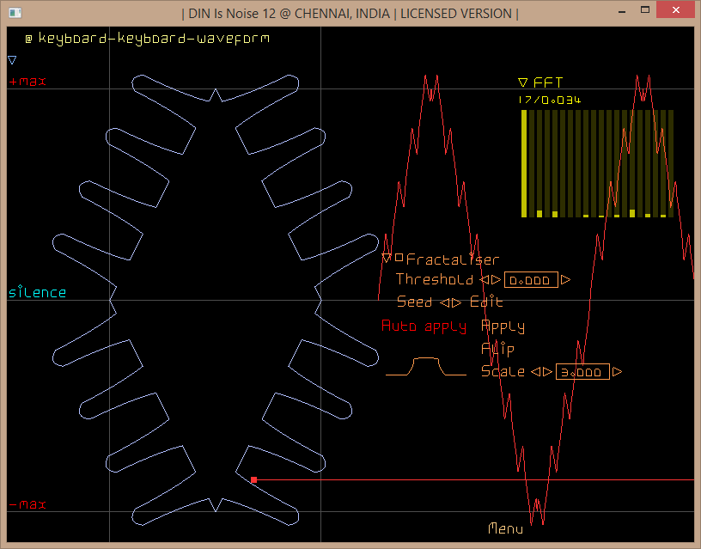Collapse the FFT panel triangle
The height and width of the screenshot is (549, 701).
click(522, 83)
